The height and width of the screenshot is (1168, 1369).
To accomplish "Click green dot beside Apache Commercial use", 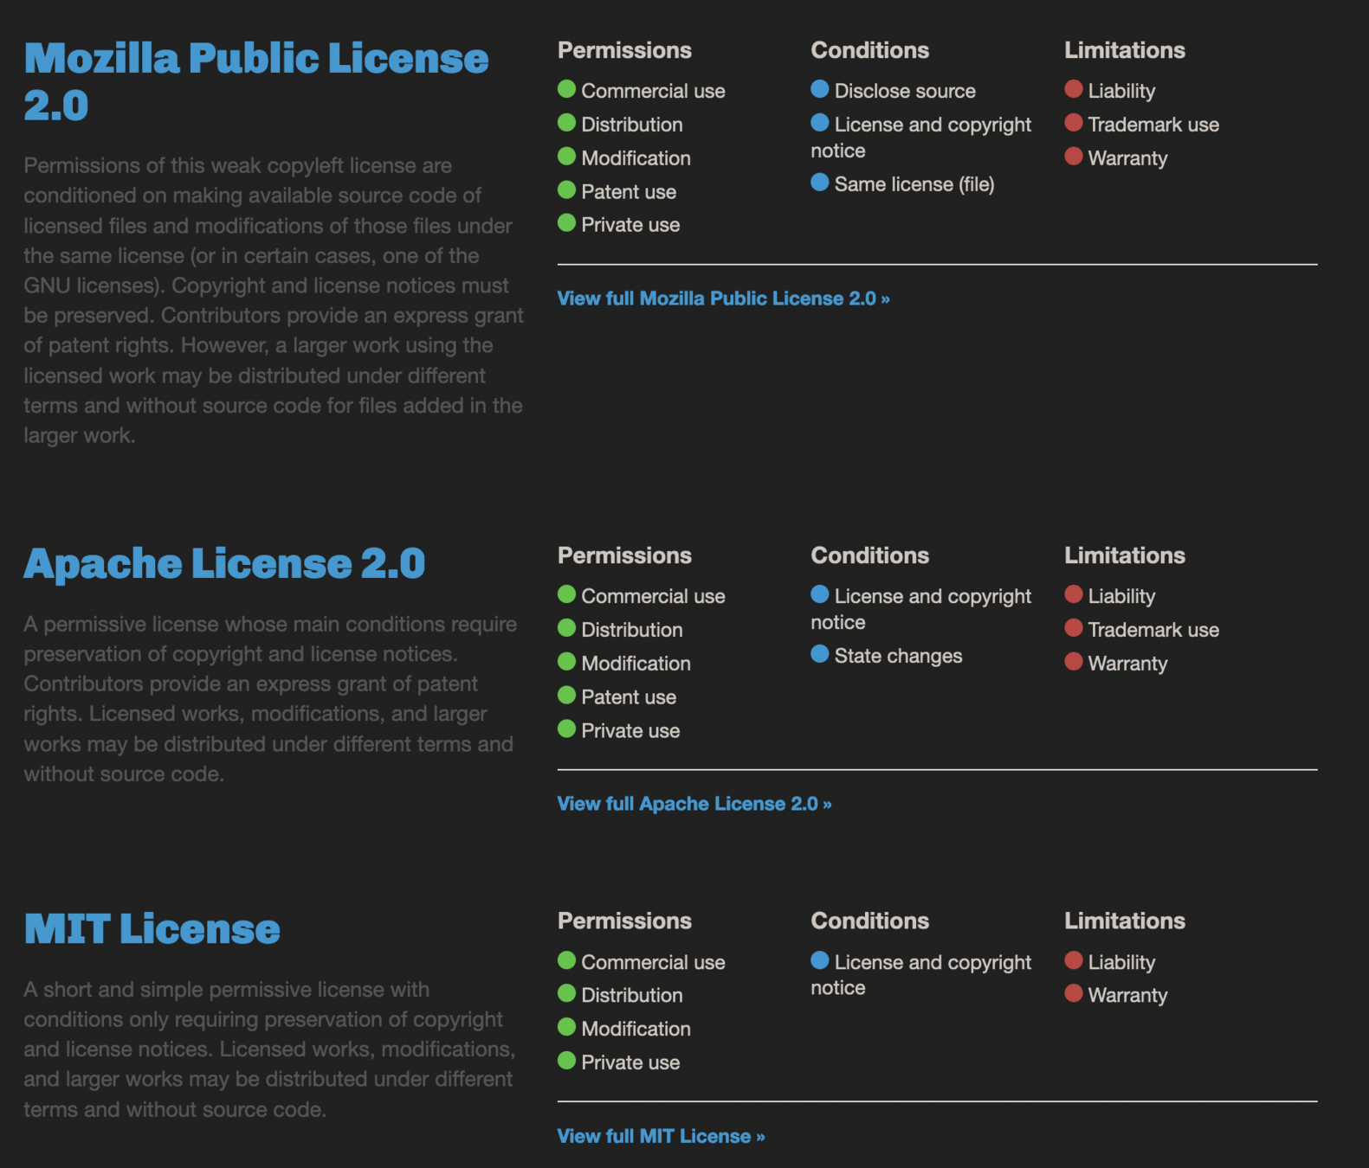I will tap(567, 594).
